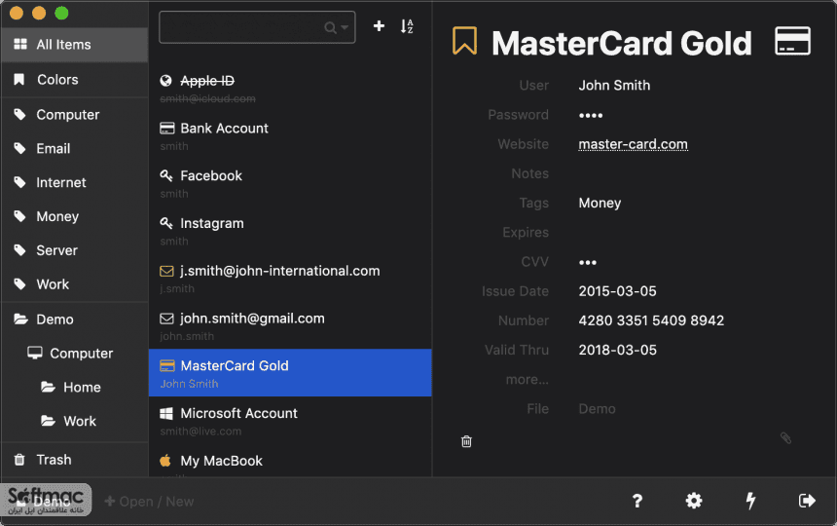Open settings gear icon
Image resolution: width=837 pixels, height=526 pixels.
tap(693, 501)
